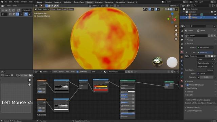Click the properties editor search field

click(198, 26)
